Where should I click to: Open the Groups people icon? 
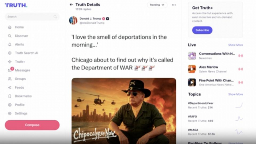10,79
